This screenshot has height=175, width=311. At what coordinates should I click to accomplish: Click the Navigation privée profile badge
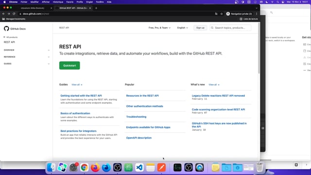point(239,14)
